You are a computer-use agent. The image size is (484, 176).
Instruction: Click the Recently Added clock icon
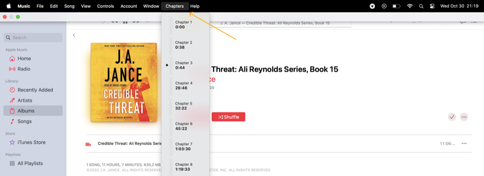pos(12,90)
